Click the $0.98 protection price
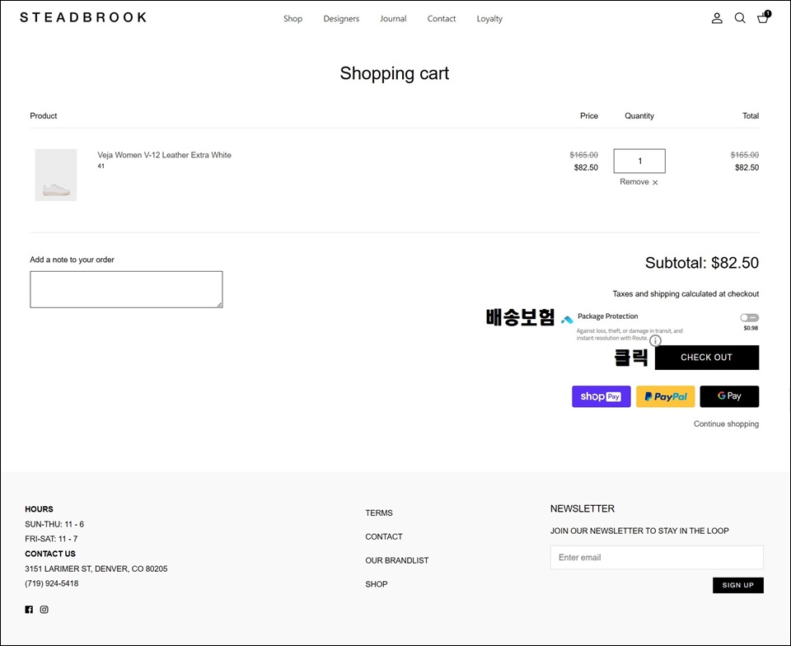 [x=751, y=328]
